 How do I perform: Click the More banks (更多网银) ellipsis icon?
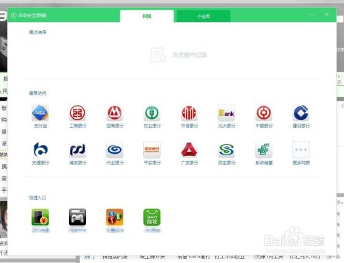coord(301,150)
